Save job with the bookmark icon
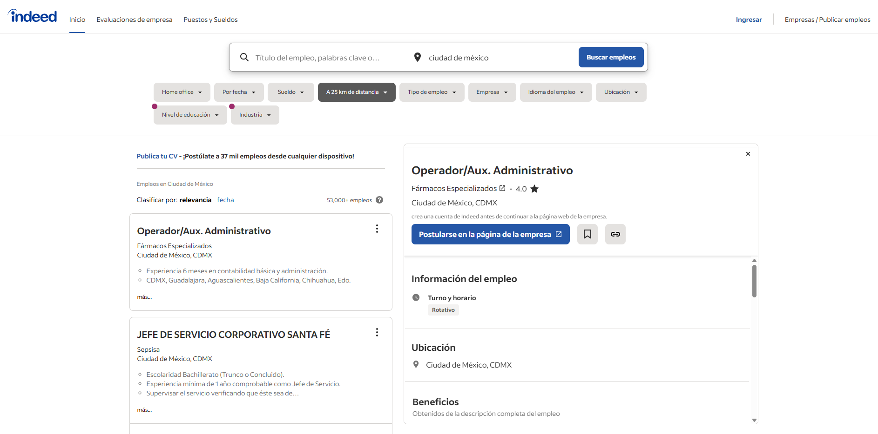The width and height of the screenshot is (878, 434). [588, 234]
